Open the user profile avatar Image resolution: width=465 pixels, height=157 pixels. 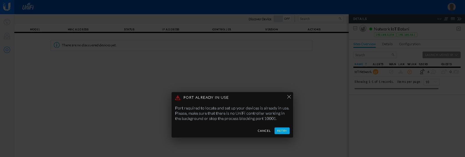[x=451, y=7]
